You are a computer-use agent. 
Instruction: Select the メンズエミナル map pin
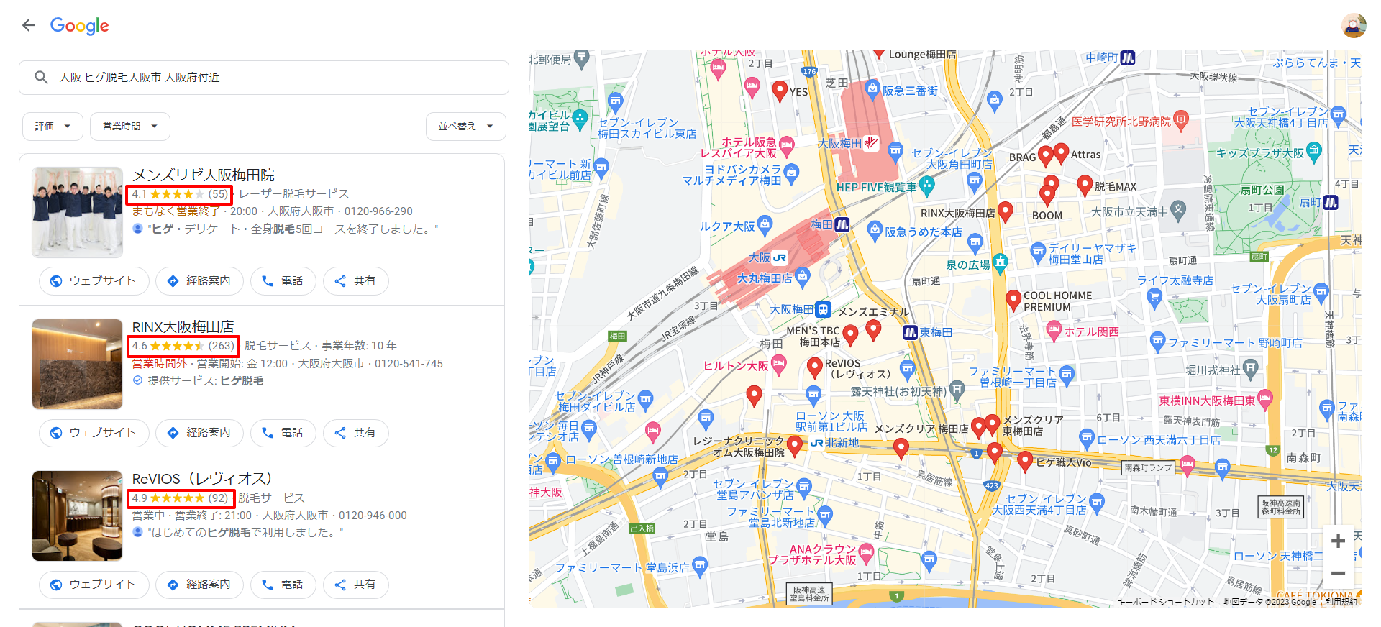coord(873,329)
